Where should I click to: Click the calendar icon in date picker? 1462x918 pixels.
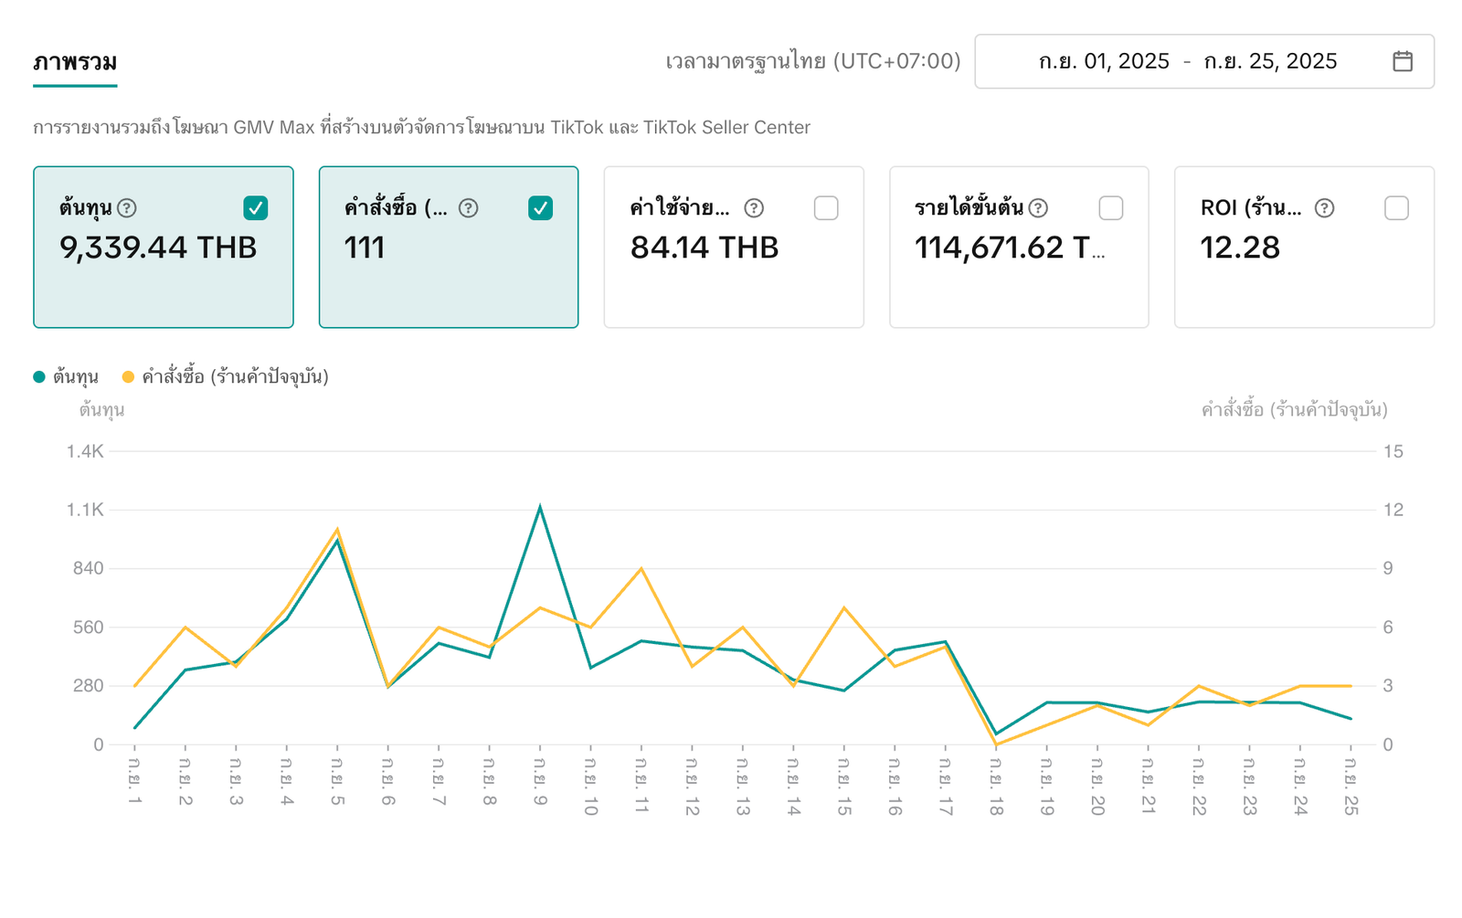(1402, 61)
